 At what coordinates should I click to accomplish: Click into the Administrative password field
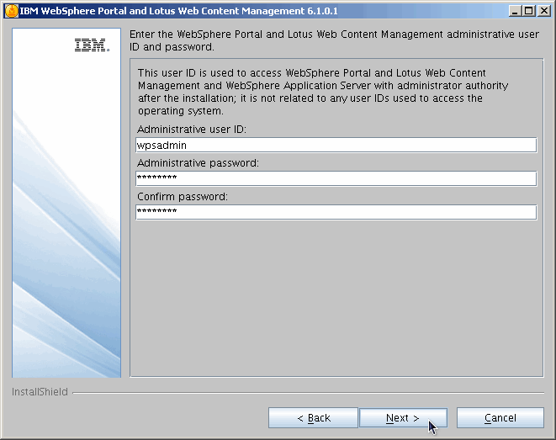[x=336, y=178]
